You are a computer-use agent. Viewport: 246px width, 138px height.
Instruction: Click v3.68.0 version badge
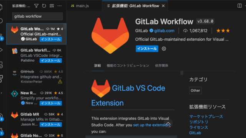(205, 21)
